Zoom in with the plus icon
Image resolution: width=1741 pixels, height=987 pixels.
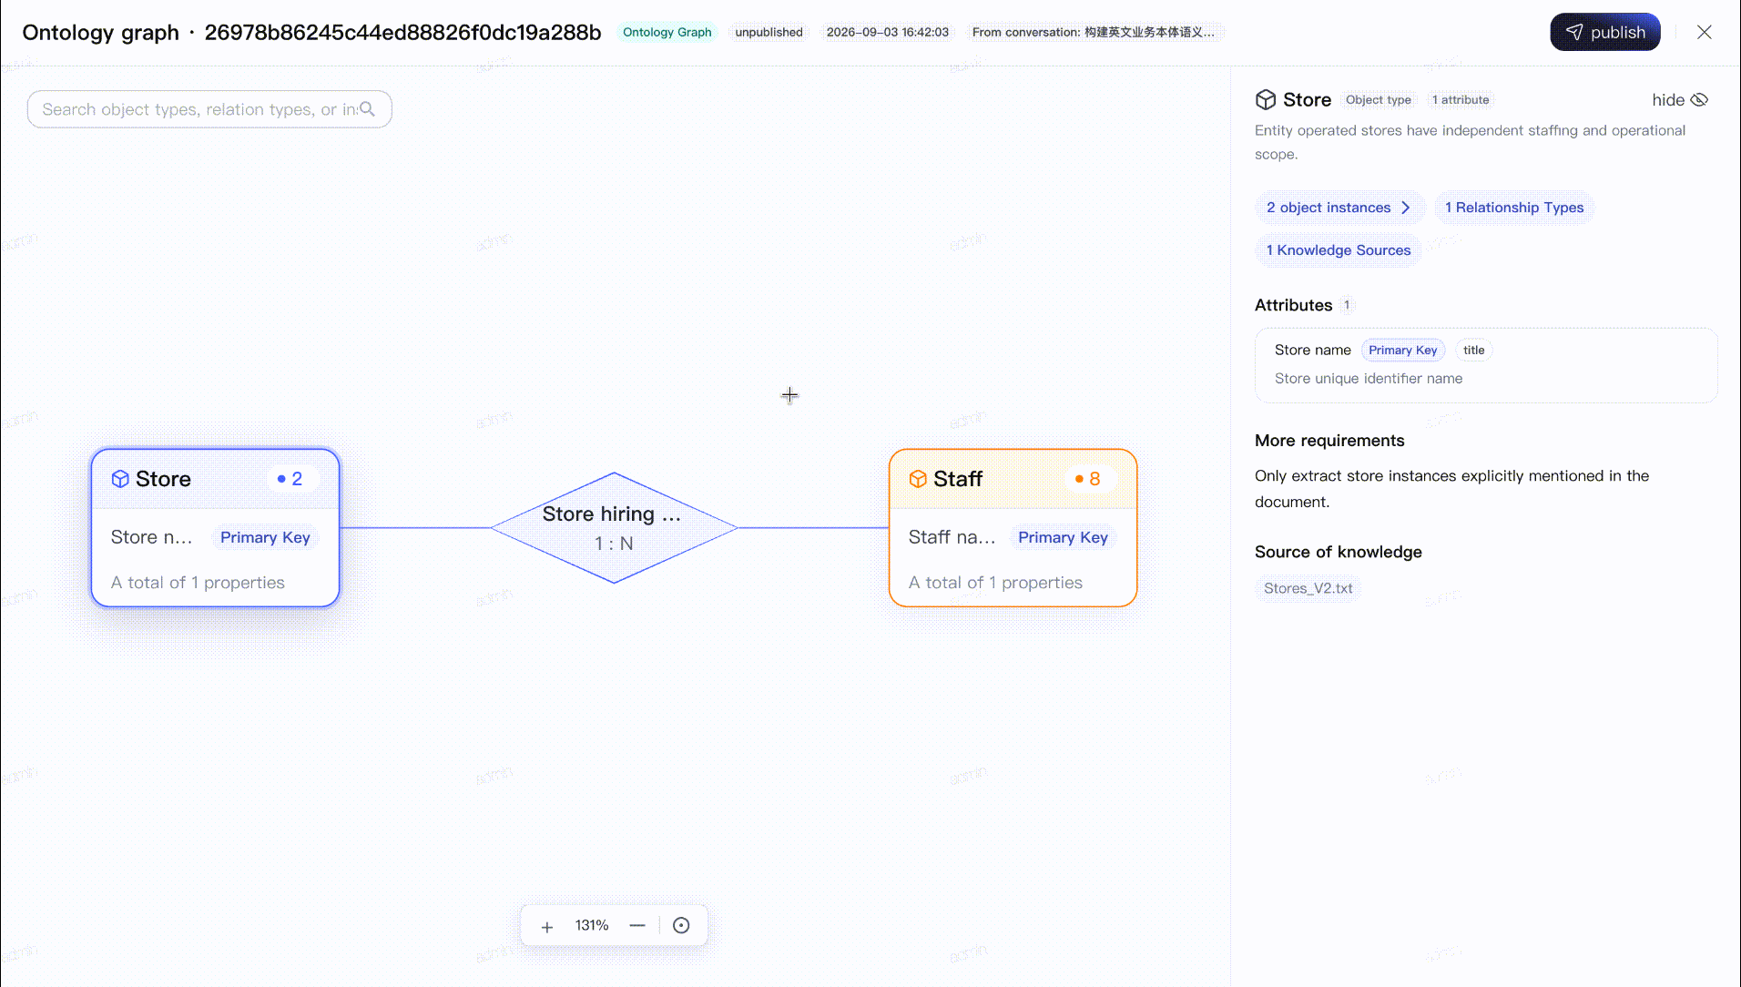click(547, 927)
